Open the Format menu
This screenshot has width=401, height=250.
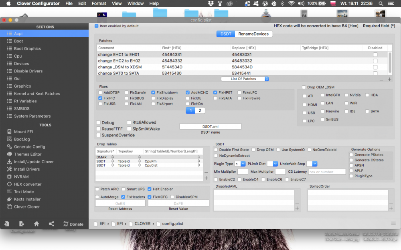tap(99, 3)
